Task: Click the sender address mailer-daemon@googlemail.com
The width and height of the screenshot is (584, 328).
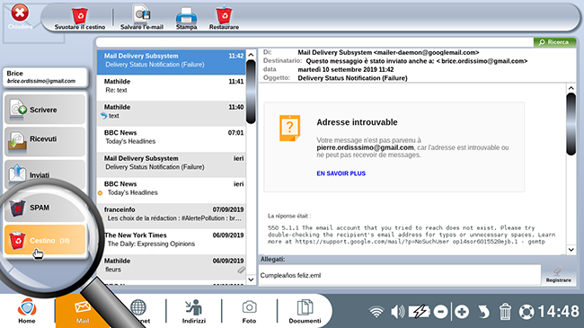Action: pyautogui.click(x=426, y=52)
